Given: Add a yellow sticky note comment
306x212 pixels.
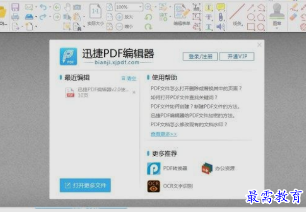Looking at the screenshot, I should pos(221,7).
